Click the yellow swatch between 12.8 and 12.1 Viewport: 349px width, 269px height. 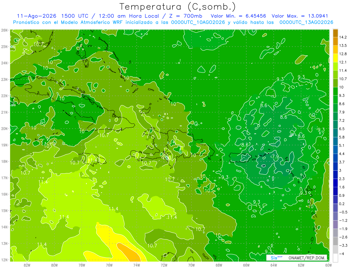[x=335, y=58]
